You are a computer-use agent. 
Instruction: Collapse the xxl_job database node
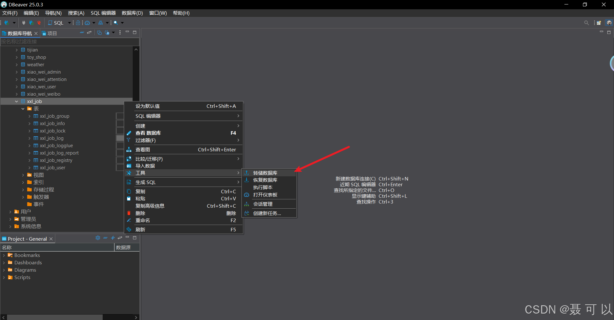[x=16, y=101]
